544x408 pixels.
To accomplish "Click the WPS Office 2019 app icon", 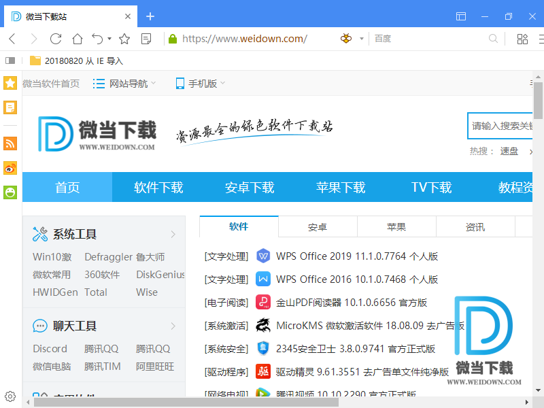I will pyautogui.click(x=263, y=256).
